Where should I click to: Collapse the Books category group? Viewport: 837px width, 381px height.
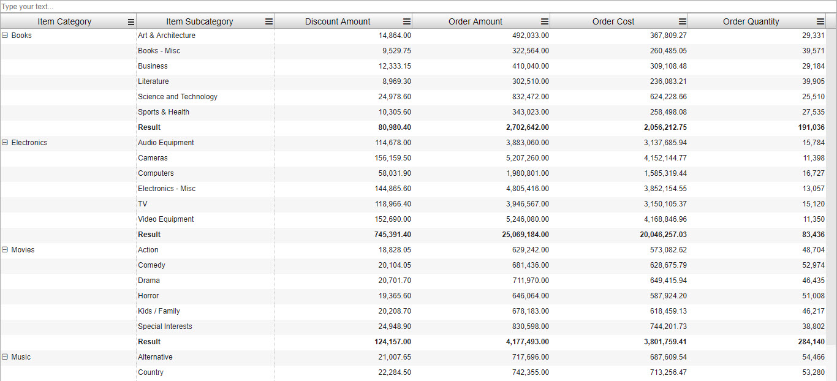[5, 36]
